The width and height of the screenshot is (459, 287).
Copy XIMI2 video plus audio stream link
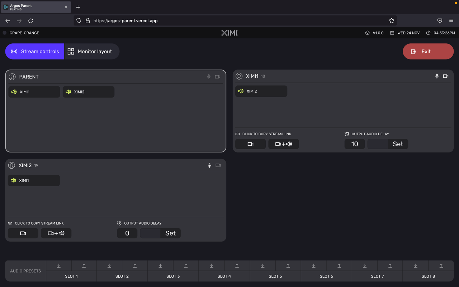pyautogui.click(x=56, y=233)
